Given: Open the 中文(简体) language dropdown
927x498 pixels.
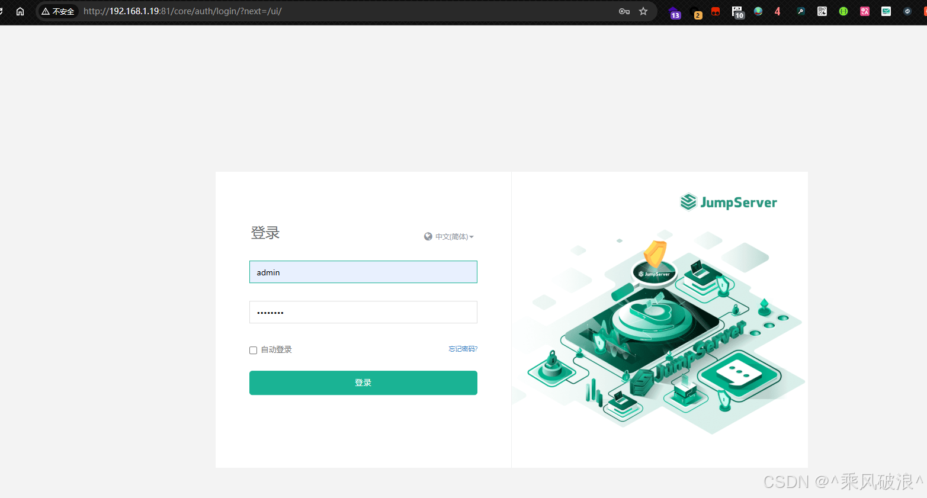Looking at the screenshot, I should pyautogui.click(x=451, y=236).
